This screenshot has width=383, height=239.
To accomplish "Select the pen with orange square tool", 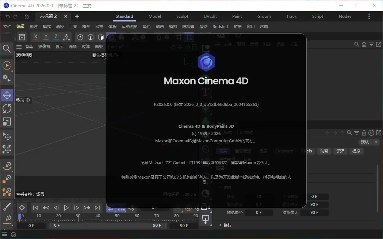I will [x=7, y=179].
